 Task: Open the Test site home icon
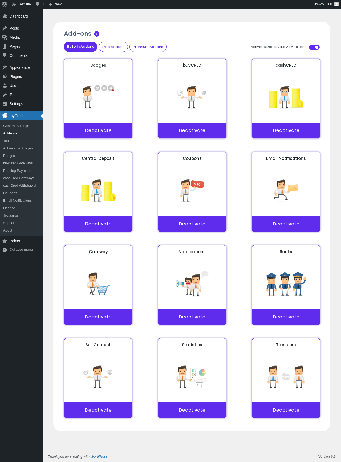14,4
